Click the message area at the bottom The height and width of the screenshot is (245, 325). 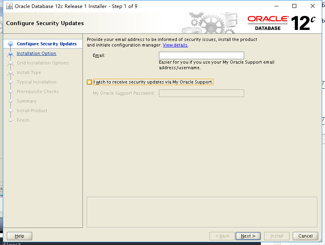tap(202, 212)
